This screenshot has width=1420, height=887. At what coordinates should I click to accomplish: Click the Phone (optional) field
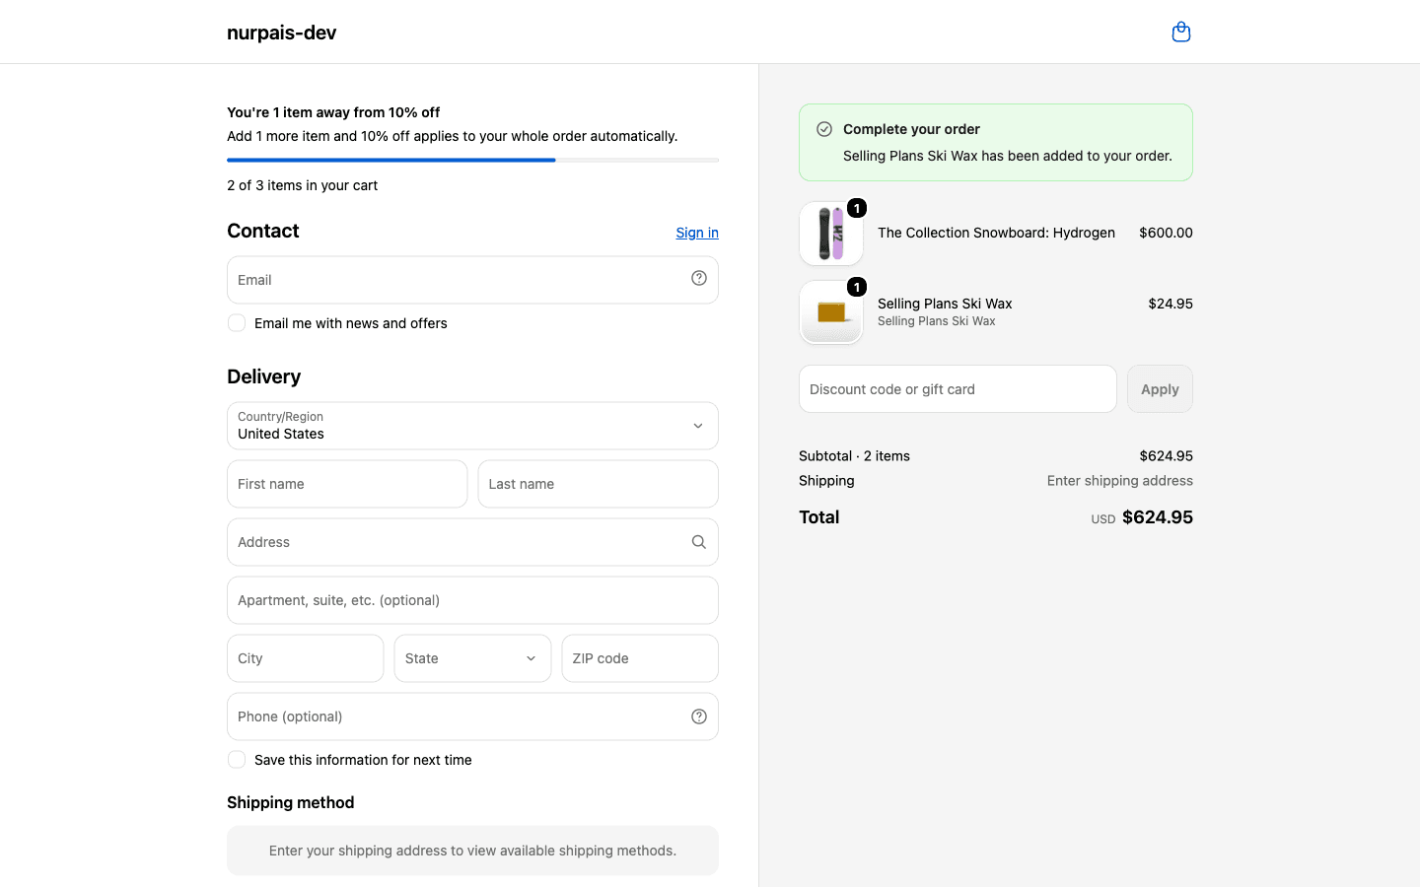pos(472,716)
